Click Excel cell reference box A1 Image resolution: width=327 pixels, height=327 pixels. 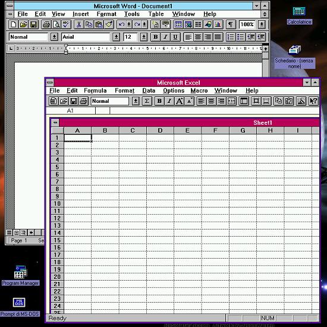click(71, 111)
